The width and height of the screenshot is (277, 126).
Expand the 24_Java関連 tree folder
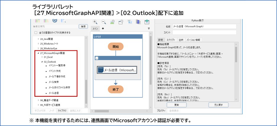coord(38,39)
